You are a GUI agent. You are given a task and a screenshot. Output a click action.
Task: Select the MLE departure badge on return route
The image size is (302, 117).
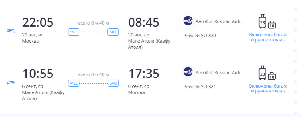(x=74, y=83)
